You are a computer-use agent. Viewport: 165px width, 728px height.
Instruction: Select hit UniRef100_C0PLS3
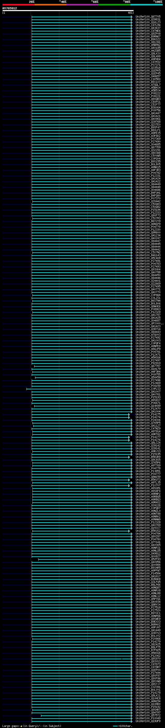pos(148,389)
